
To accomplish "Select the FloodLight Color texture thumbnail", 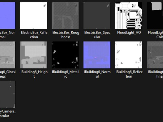I will (x=155, y=16).
